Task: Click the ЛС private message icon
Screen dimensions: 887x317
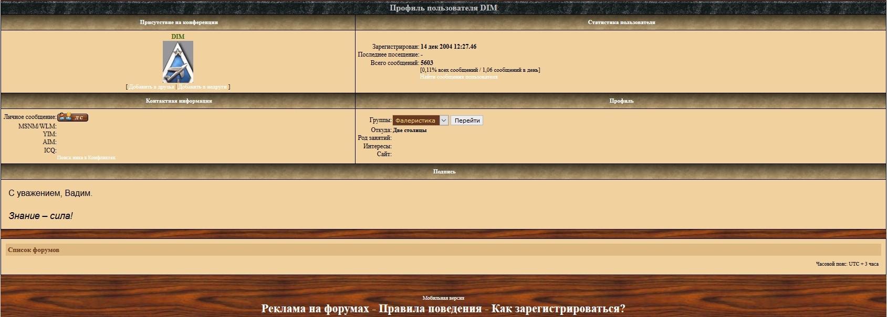Action: (x=72, y=117)
